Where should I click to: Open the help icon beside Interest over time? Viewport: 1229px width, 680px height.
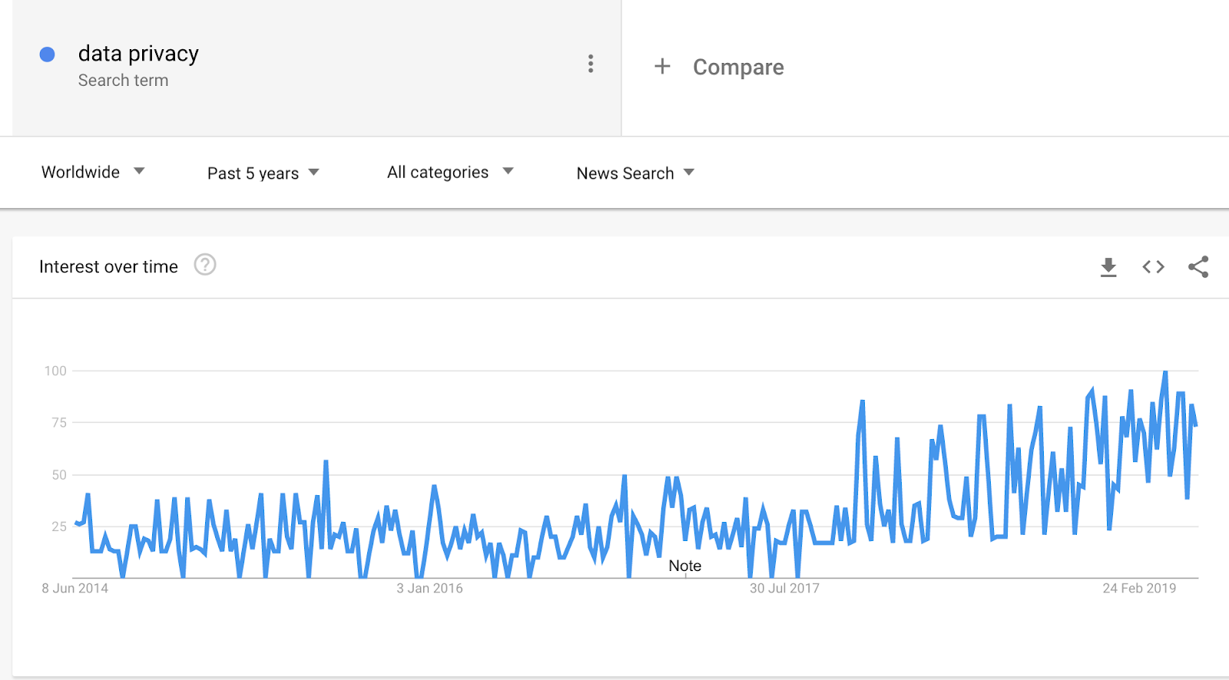205,265
